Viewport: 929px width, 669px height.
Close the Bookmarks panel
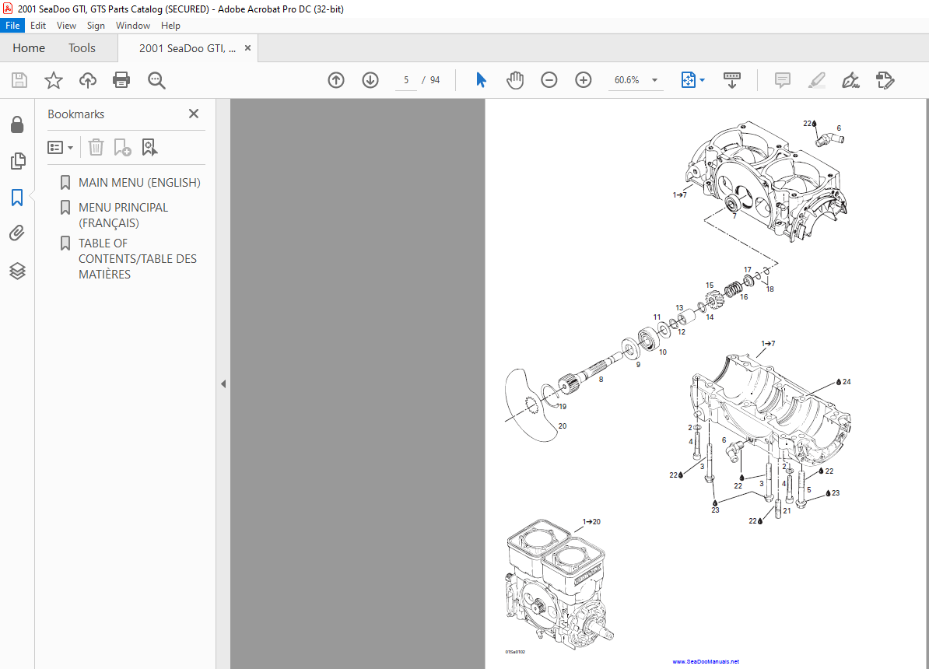[x=194, y=114]
